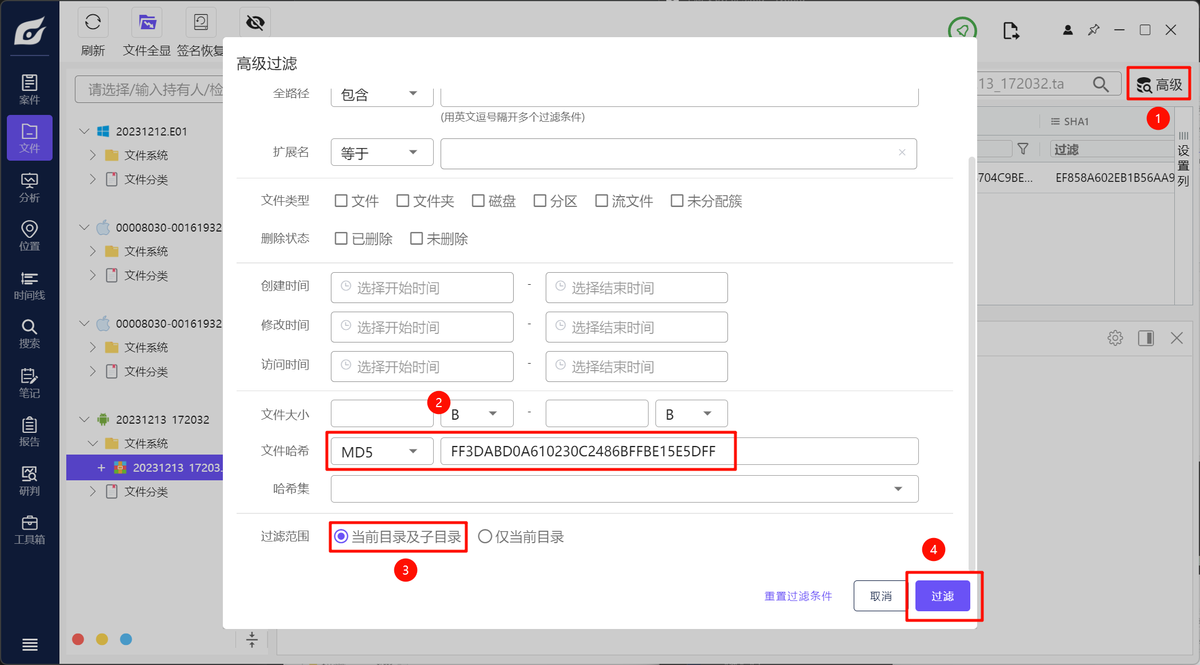Select the 仅当前目录 radio option
This screenshot has height=665, width=1200.
click(485, 536)
